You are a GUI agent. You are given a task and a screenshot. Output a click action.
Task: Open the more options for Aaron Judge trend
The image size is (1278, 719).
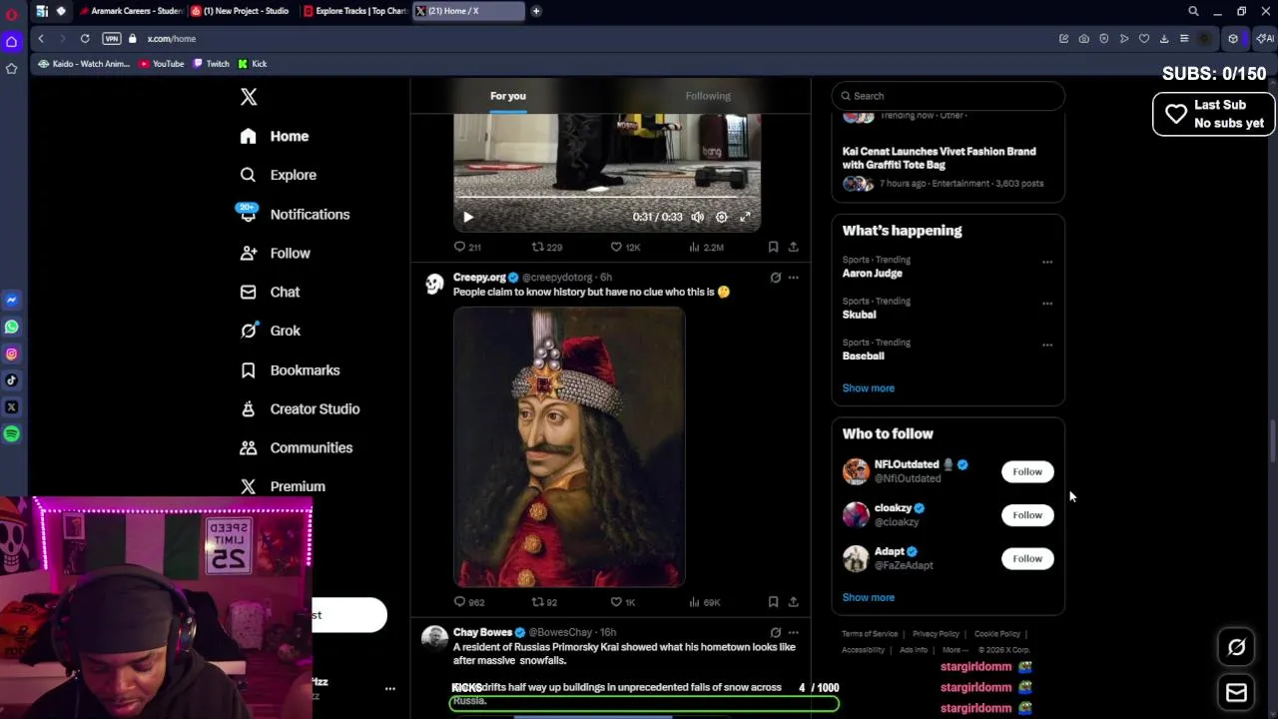1047,262
